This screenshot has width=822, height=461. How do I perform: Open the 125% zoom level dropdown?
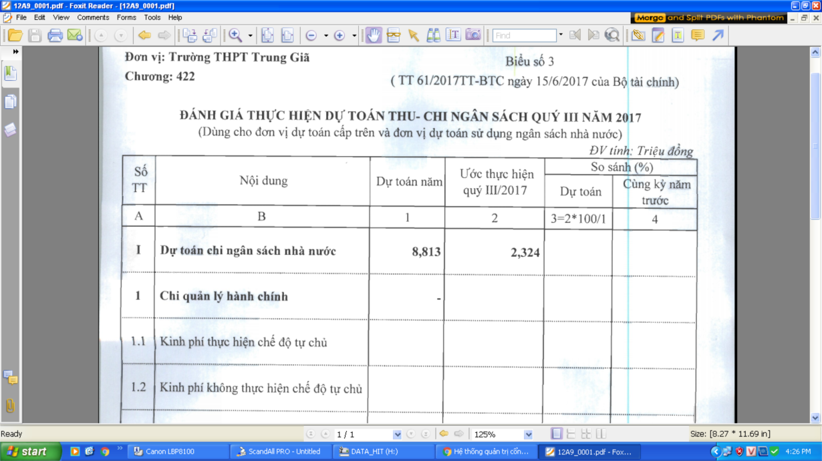(x=528, y=435)
